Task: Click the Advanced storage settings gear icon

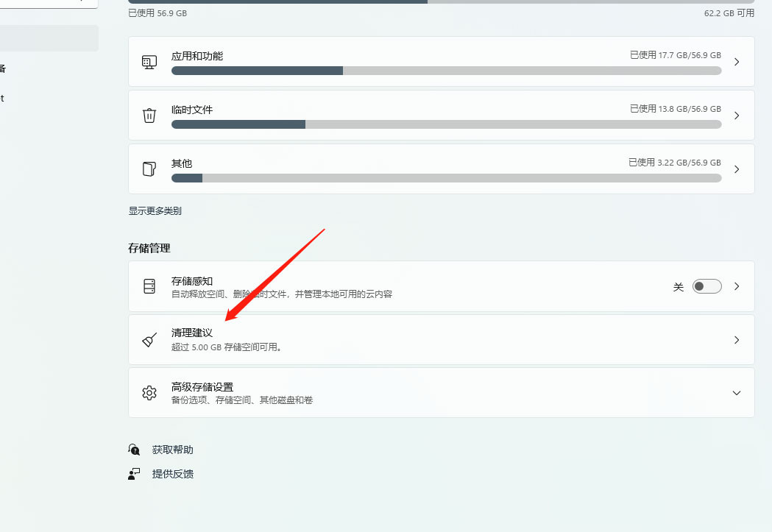Action: tap(149, 393)
